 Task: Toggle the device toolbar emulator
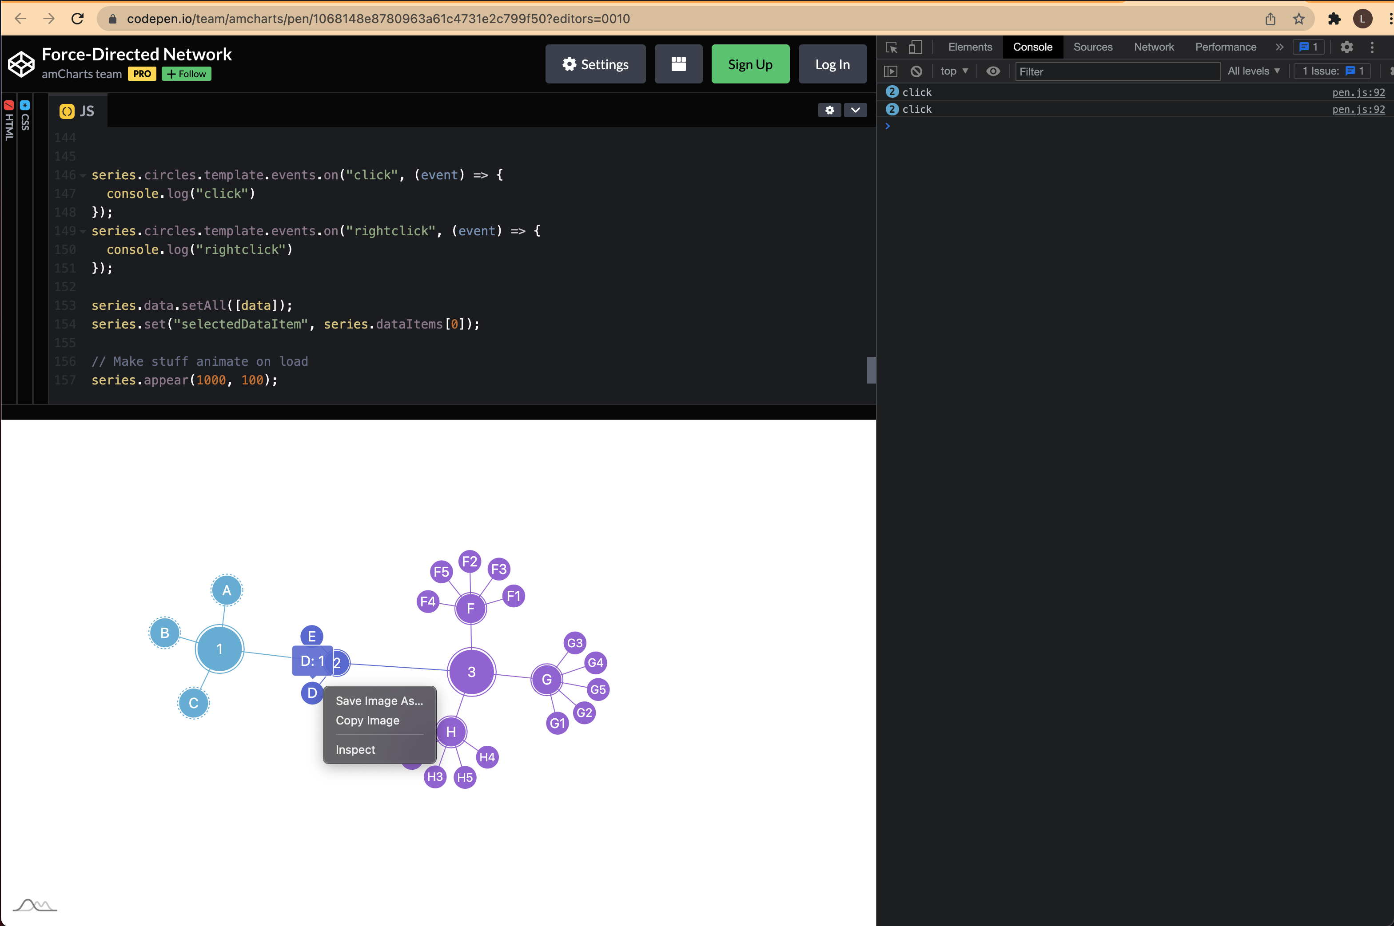point(916,47)
